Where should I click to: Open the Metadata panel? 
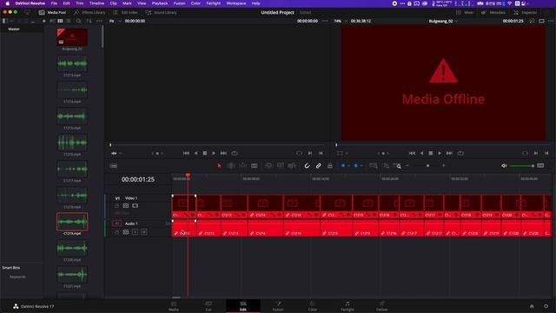[493, 12]
